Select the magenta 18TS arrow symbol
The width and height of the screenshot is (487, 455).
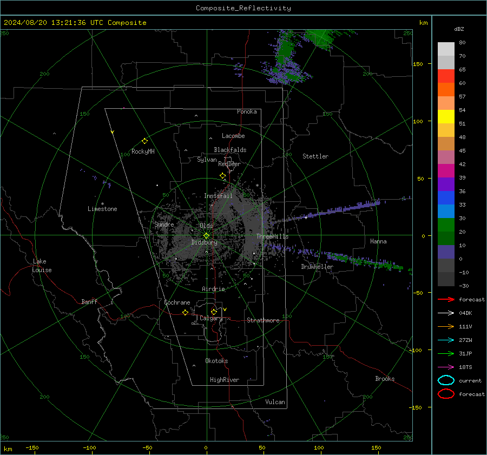coord(446,367)
